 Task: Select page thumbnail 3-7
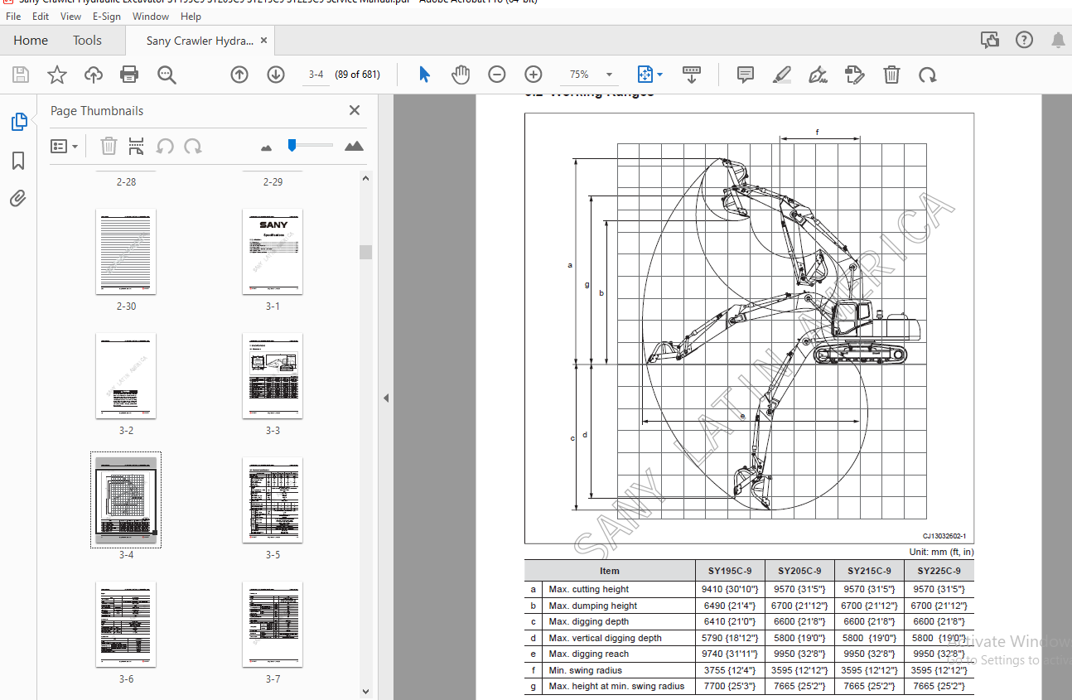[x=273, y=625]
